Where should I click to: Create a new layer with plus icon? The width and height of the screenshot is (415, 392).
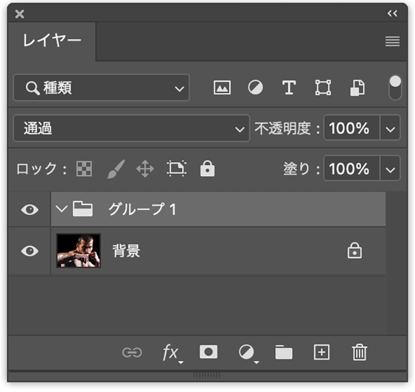[321, 352]
